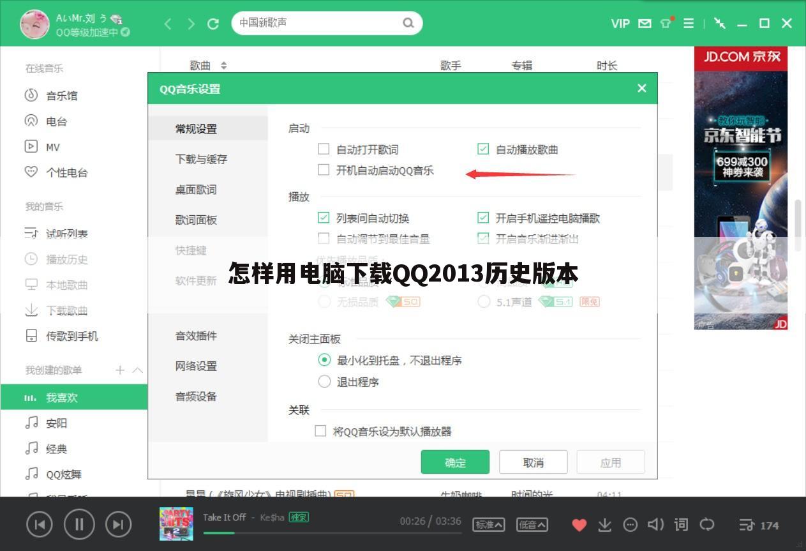Play the previous track
The width and height of the screenshot is (806, 551).
(40, 525)
